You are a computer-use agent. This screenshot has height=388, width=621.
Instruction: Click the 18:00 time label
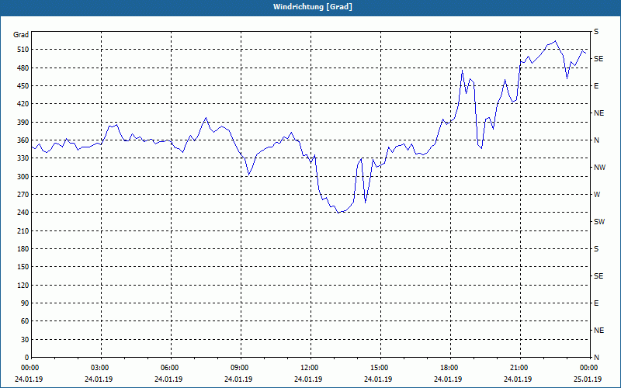pyautogui.click(x=449, y=368)
